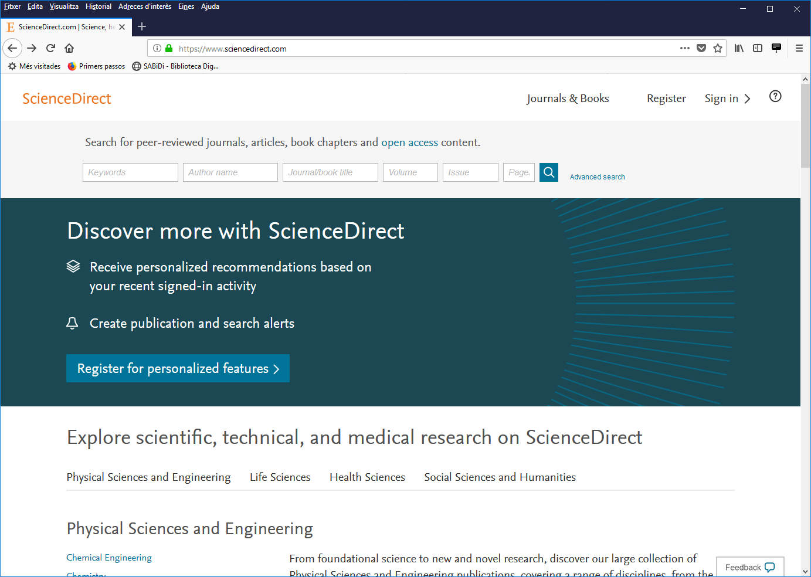Switch to Physical Sciences and Engineering tab
811x577 pixels.
pos(148,477)
